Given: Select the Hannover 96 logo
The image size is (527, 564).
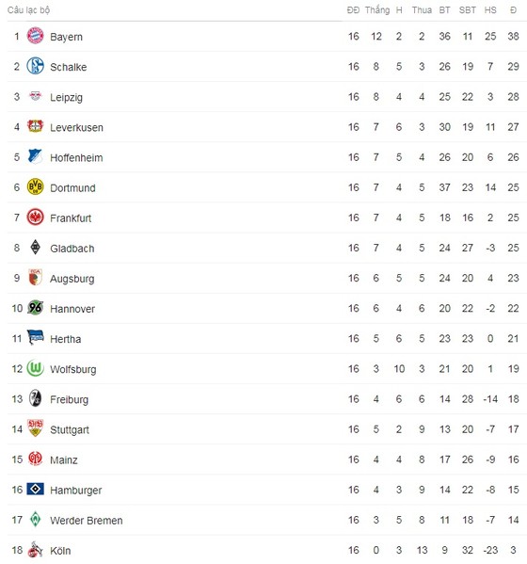Looking at the screenshot, I should 35,308.
